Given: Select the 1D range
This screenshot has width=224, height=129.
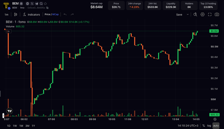Looking at the screenshot, I should pos(9,126).
